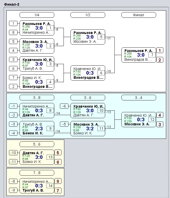Open the 5...6 placement header
This screenshot has width=170, height=198.
pos(37,144)
